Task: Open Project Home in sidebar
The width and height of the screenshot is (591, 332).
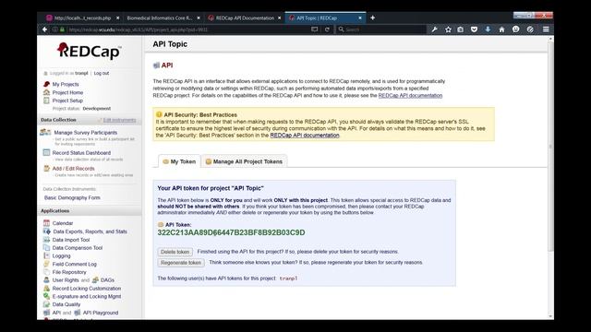Action: coord(67,92)
